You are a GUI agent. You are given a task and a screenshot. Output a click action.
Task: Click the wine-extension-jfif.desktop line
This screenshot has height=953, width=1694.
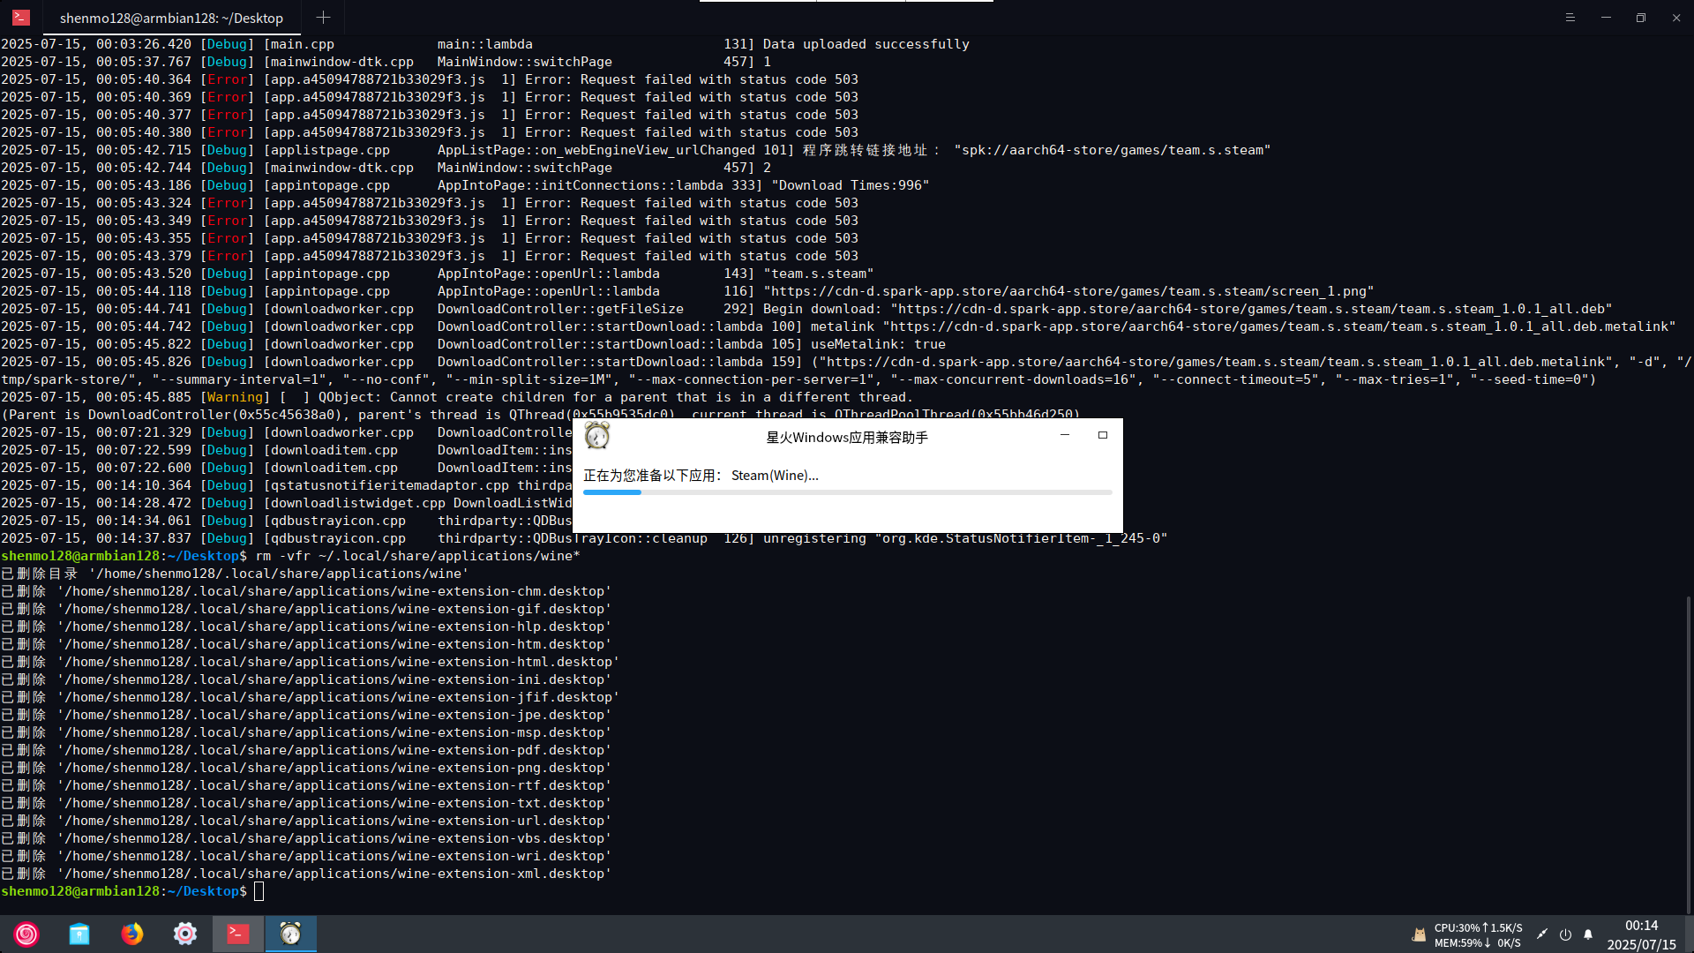pyautogui.click(x=310, y=697)
